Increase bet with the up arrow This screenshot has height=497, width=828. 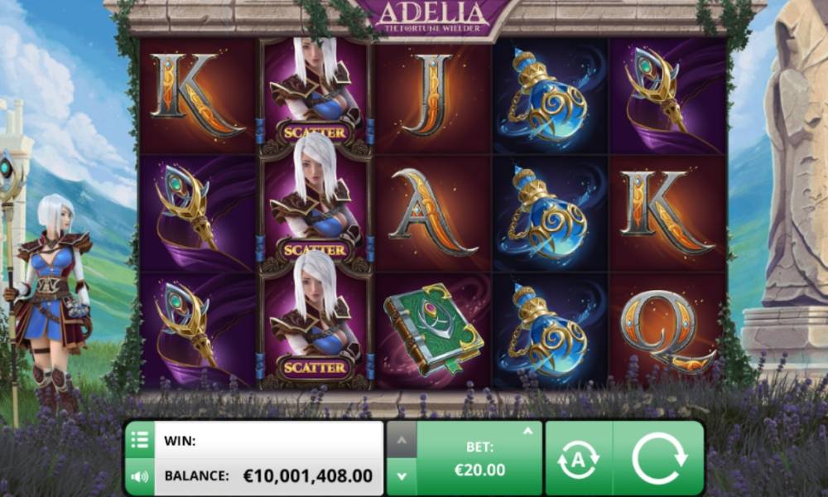coord(402,439)
